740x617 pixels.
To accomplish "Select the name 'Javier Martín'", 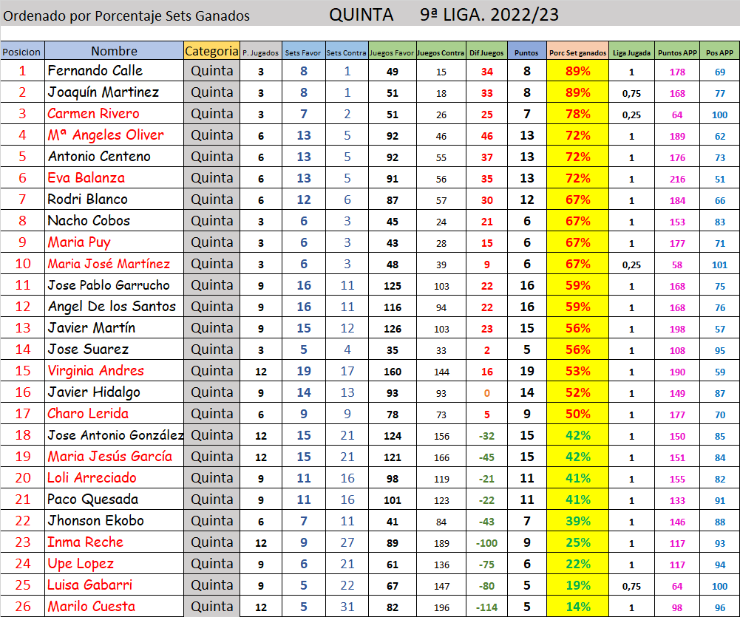I will click(92, 328).
